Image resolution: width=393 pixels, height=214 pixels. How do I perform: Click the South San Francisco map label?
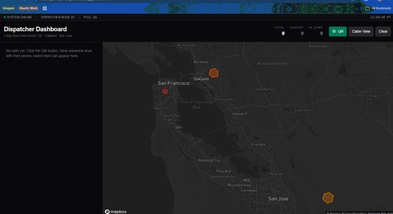pos(172,118)
